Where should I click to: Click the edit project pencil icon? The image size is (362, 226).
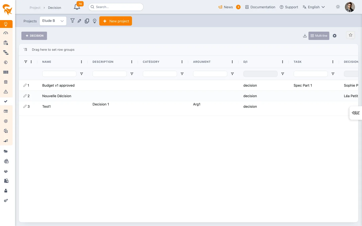click(79, 21)
